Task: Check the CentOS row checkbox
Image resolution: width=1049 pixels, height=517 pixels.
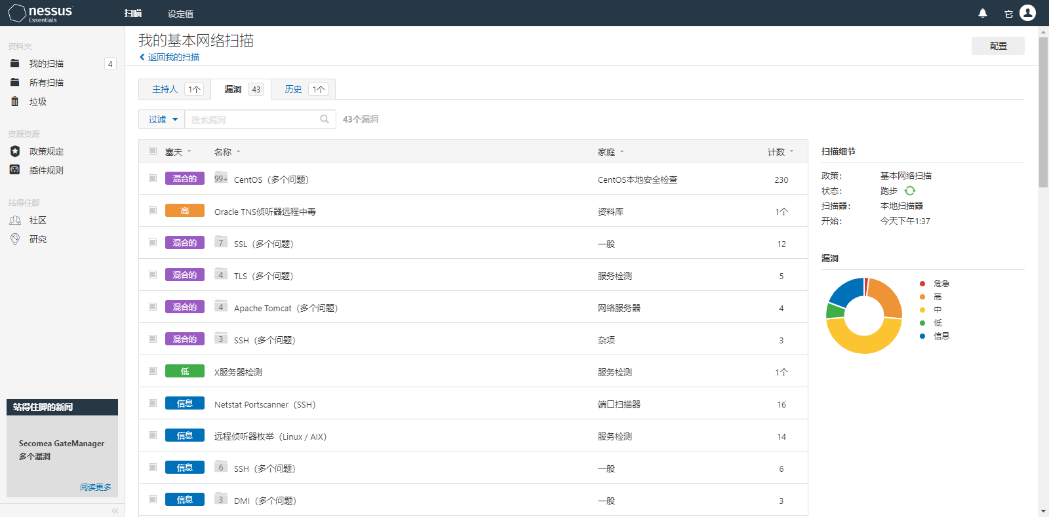Action: pyautogui.click(x=153, y=178)
